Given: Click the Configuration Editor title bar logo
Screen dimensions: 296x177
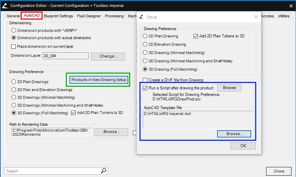Looking at the screenshot, I should click(x=5, y=6).
